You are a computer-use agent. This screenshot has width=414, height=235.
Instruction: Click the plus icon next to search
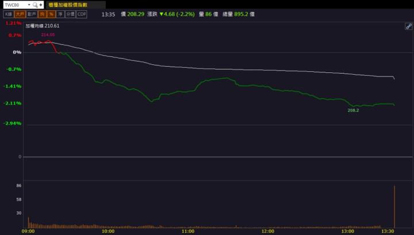[41, 5]
